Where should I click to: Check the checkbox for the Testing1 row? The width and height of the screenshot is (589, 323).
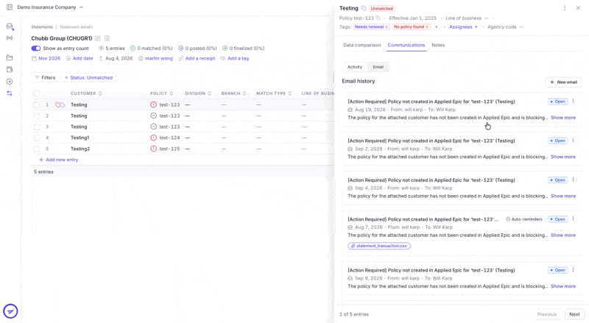(36, 138)
